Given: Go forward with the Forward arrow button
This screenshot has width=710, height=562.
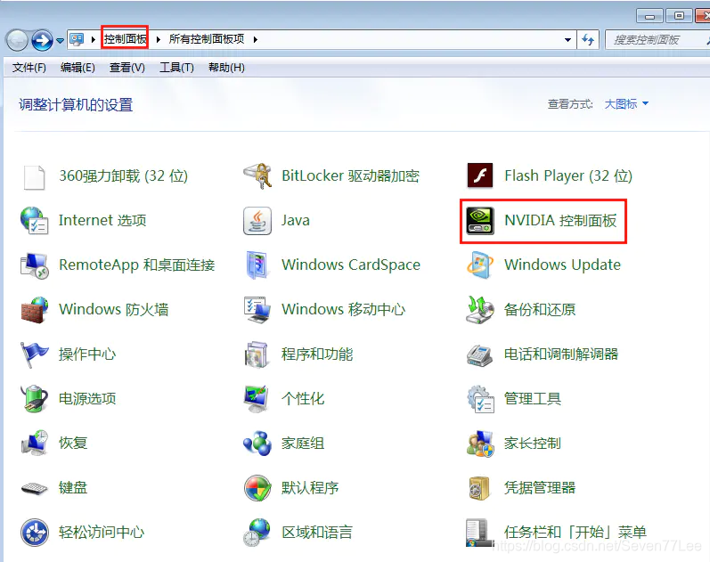Looking at the screenshot, I should (x=42, y=40).
